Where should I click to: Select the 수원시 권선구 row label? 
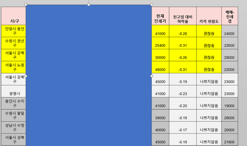pyautogui.click(x=14, y=43)
